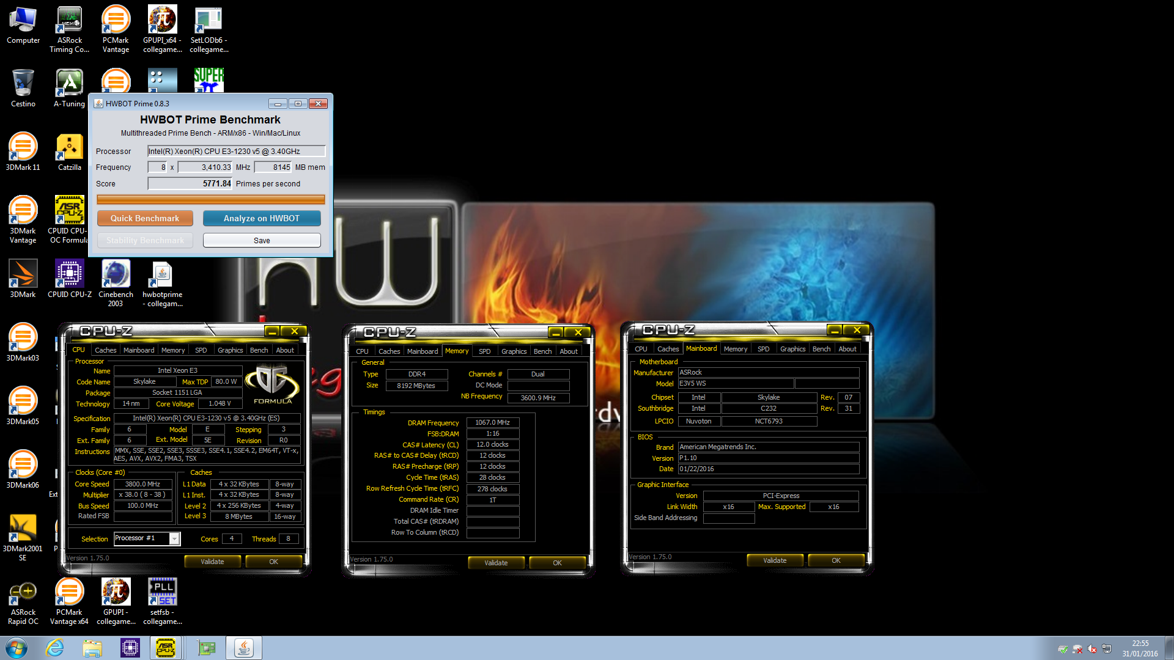Click the ASRock CPU-Z taskbar button

pos(166,648)
